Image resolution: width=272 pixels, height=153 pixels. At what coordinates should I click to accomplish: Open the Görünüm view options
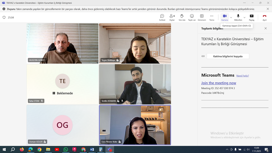pyautogui.click(x=202, y=17)
